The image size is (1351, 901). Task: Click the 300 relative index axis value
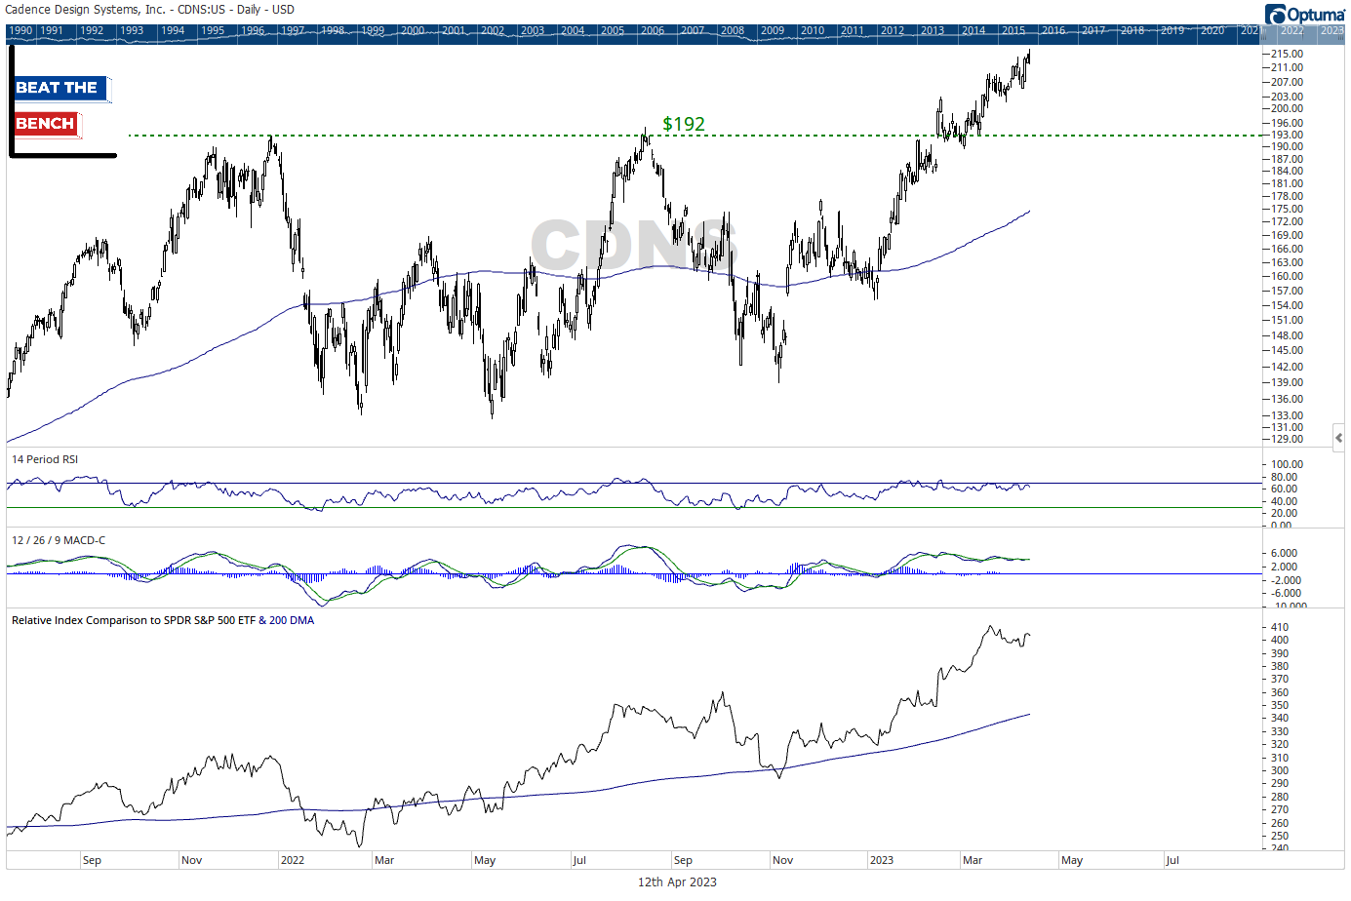click(x=1280, y=770)
